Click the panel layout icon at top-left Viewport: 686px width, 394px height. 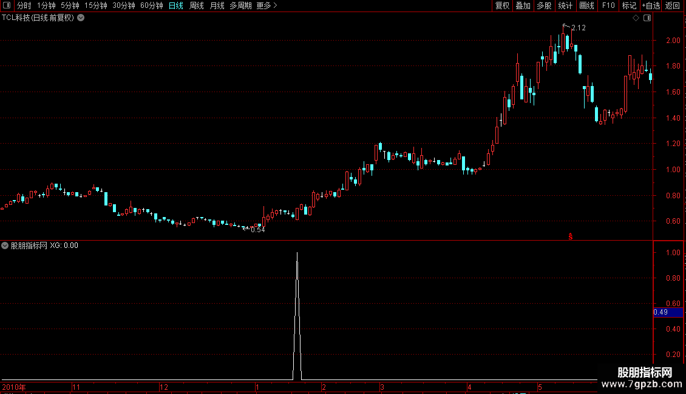click(7, 5)
